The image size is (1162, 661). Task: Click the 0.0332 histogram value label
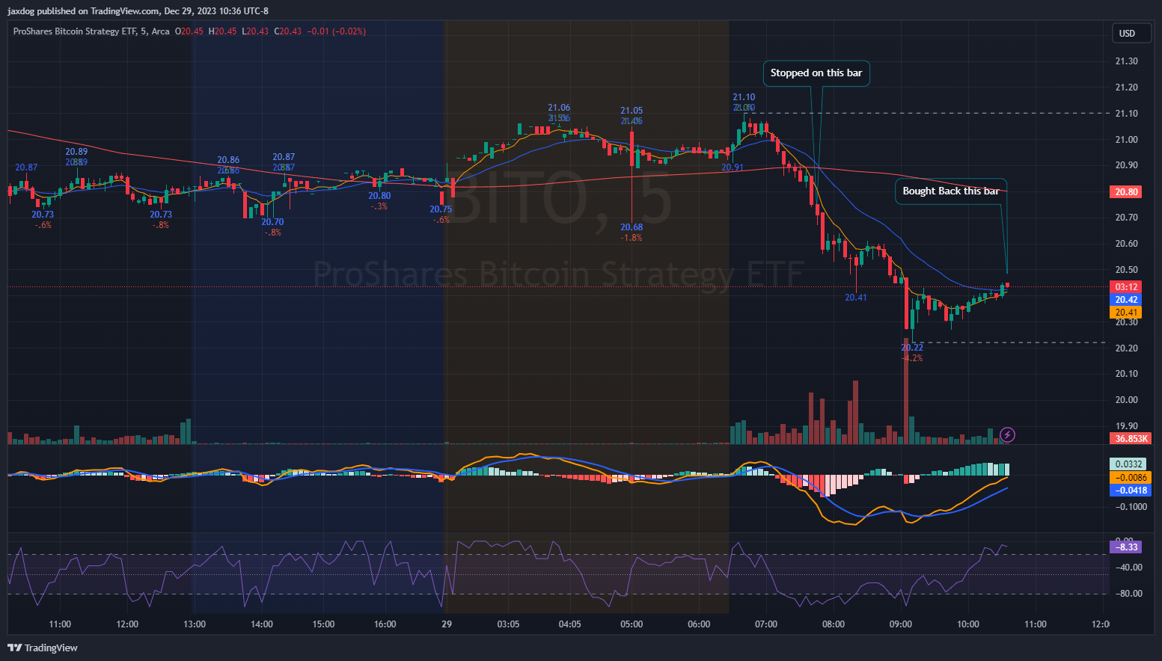1128,464
